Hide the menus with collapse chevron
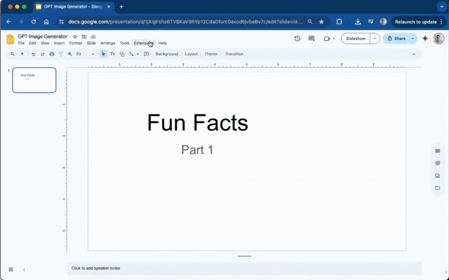Image resolution: width=449 pixels, height=280 pixels. click(x=413, y=54)
